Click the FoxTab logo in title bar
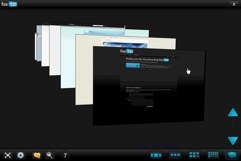The height and width of the screenshot is (161, 241). (x=9, y=4)
